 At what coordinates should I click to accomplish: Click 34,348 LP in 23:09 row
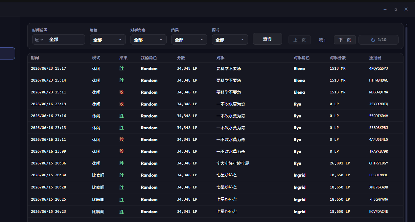coord(187,152)
